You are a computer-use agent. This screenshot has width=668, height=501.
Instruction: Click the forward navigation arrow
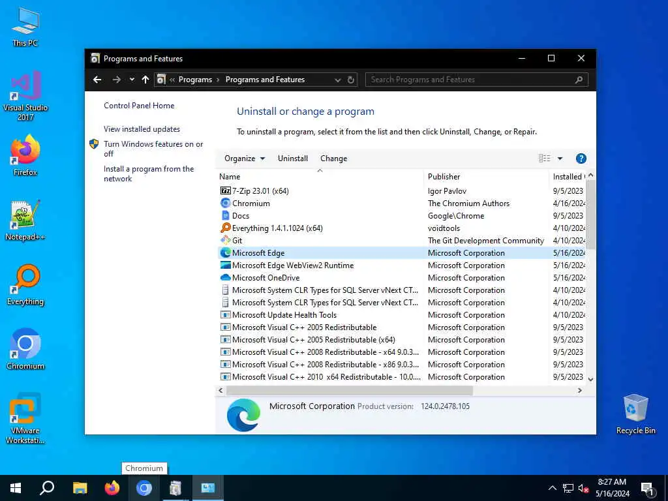tap(116, 80)
